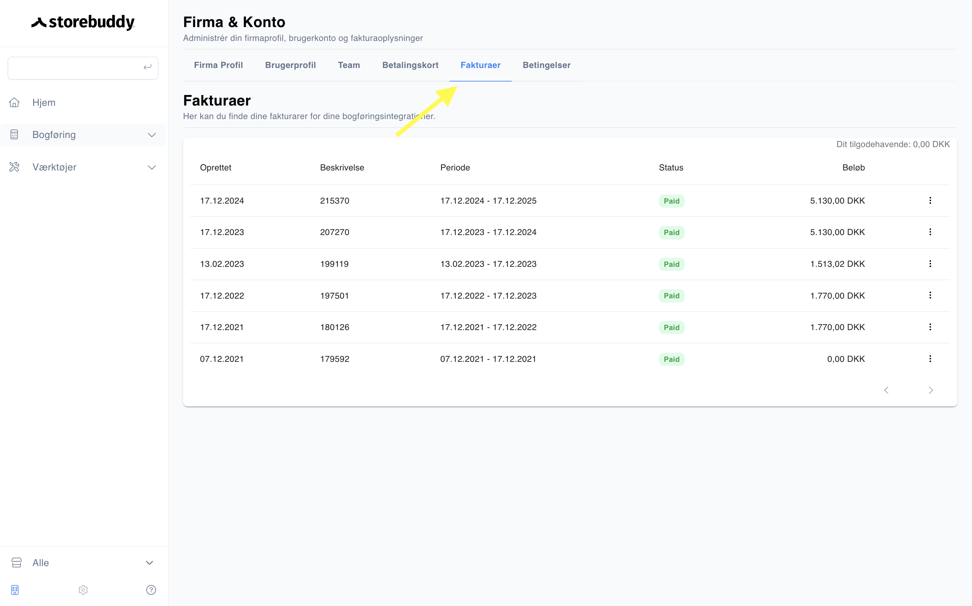The width and height of the screenshot is (972, 606).
Task: Click period 17.12.2024 - 17.12.2025
Action: (x=488, y=201)
